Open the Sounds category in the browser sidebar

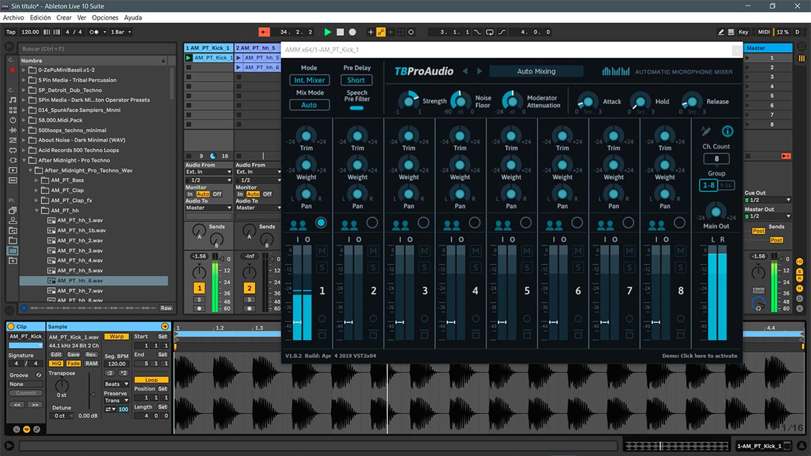[13, 100]
